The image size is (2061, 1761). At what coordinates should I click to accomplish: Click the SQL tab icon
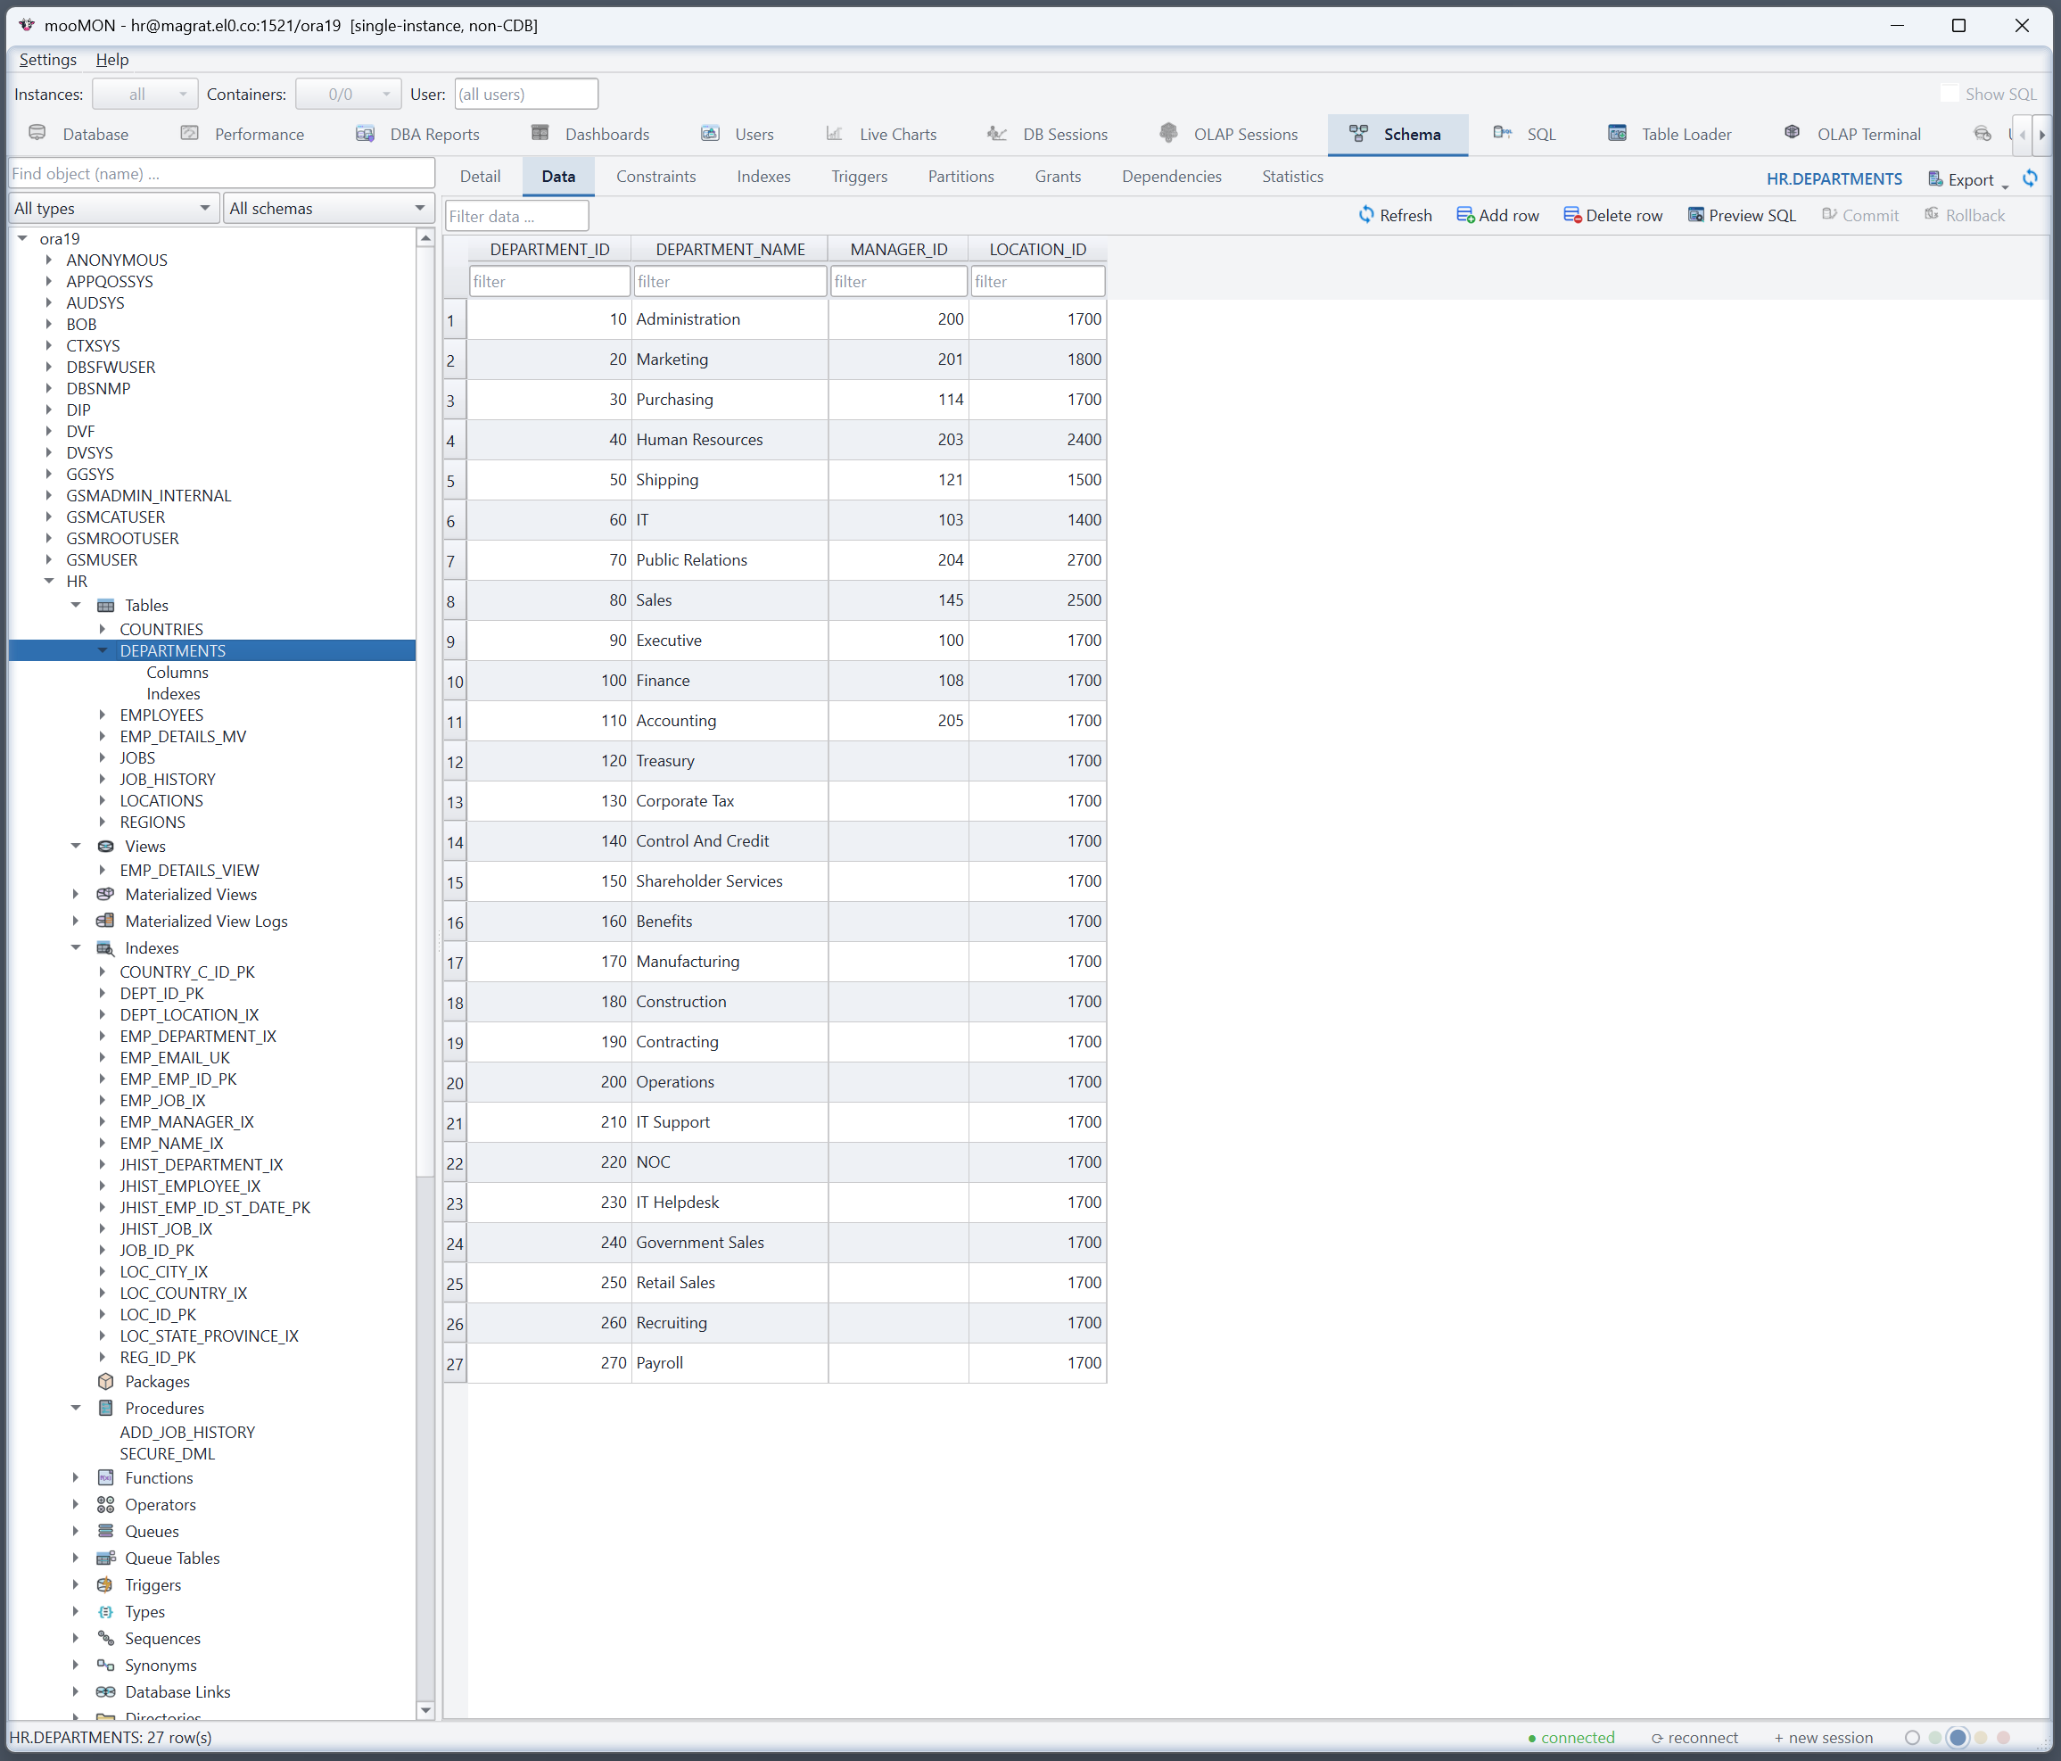point(1502,133)
